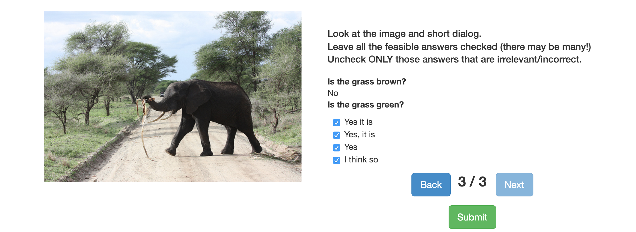The image size is (636, 232).
Task: Go back with the Back button
Action: coord(431,185)
